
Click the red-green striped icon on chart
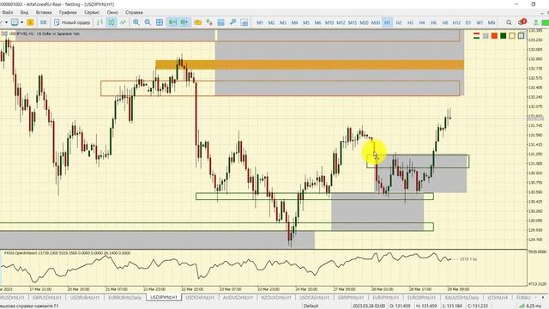[476, 36]
